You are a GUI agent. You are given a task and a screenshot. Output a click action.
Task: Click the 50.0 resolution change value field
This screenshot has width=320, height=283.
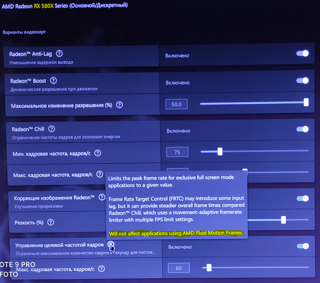(176, 104)
